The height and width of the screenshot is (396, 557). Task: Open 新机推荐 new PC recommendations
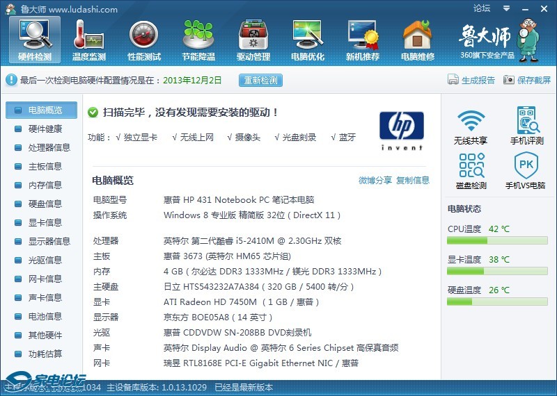(x=363, y=40)
